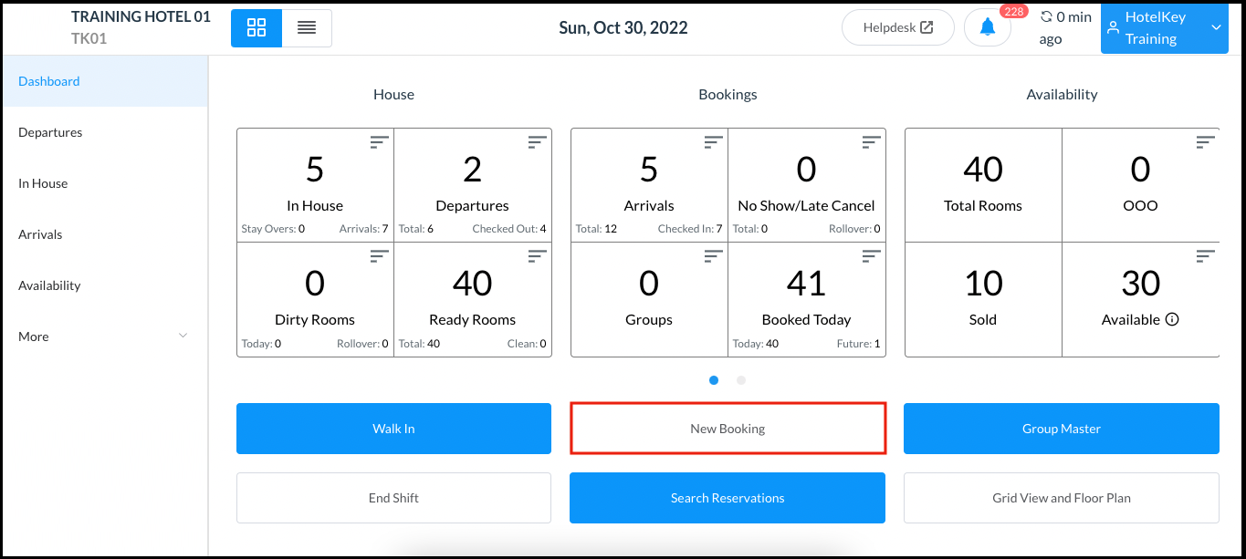The image size is (1246, 559).
Task: Select the grid view layout icon
Action: pos(256,27)
